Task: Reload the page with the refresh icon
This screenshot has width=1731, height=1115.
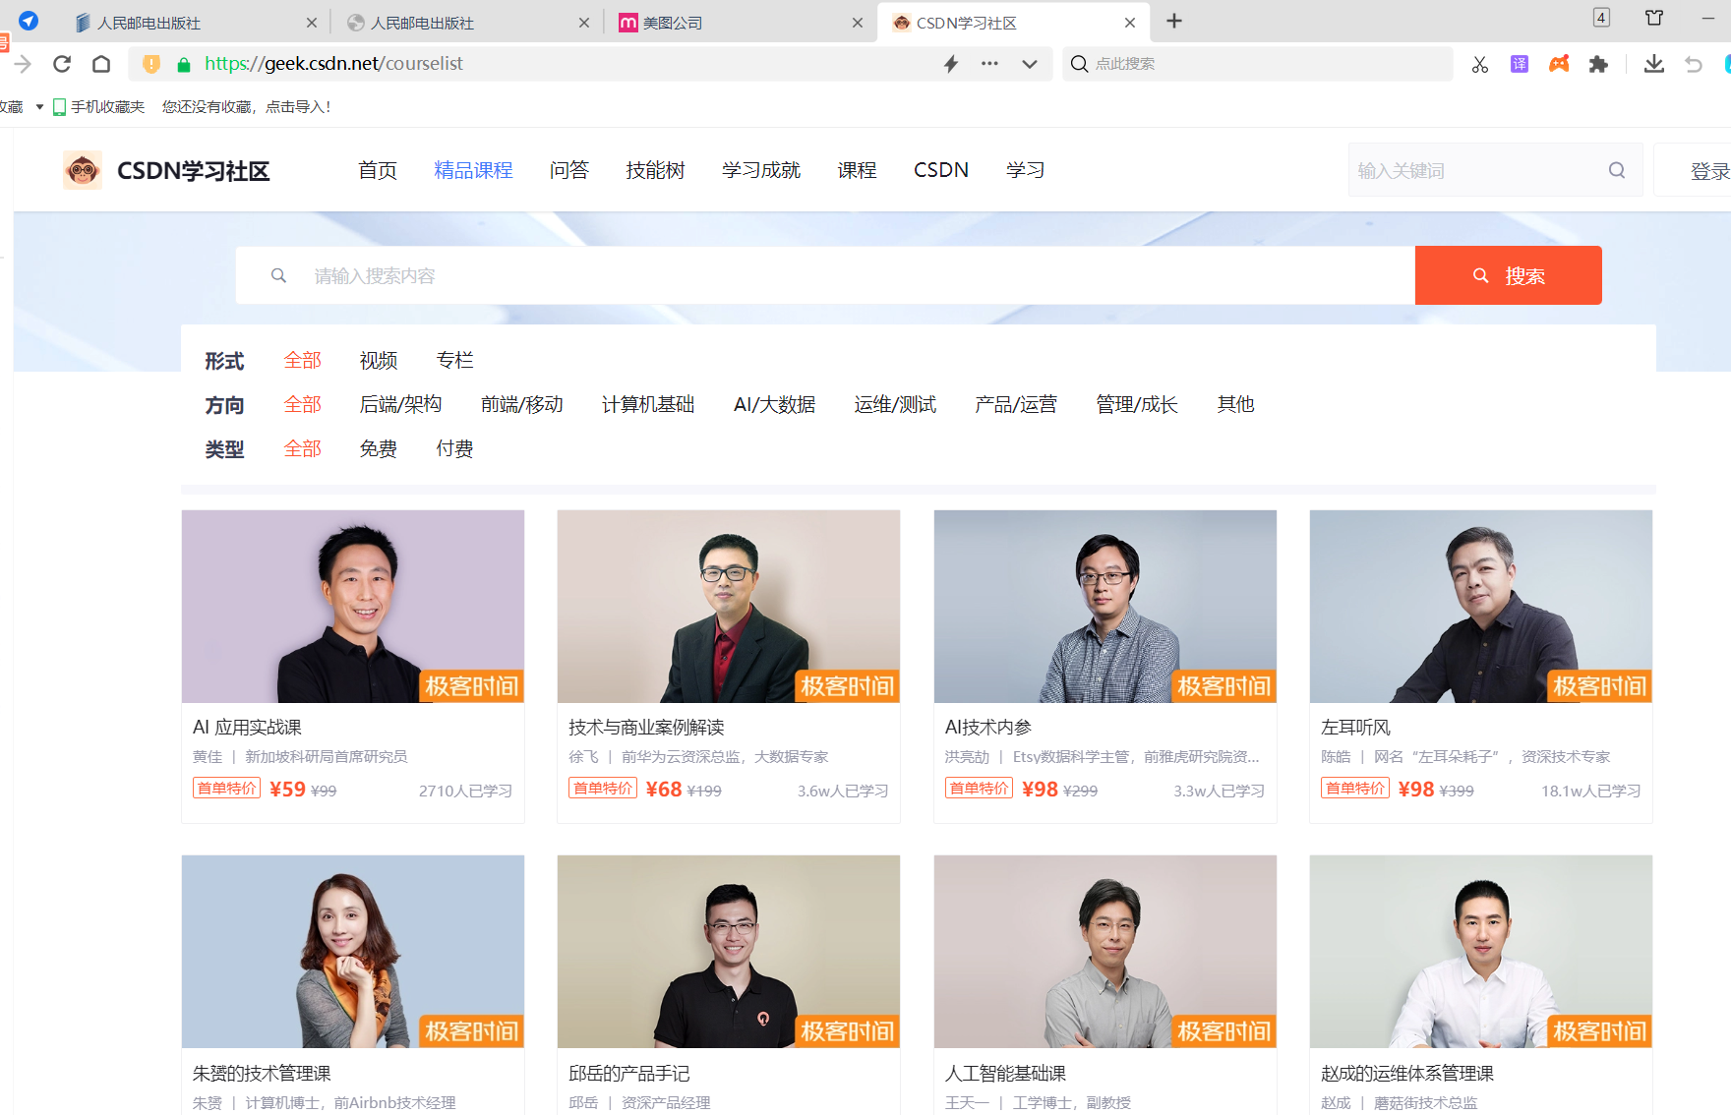Action: coord(62,64)
